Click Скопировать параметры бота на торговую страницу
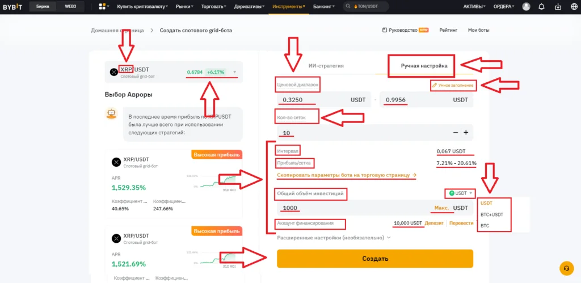The width and height of the screenshot is (581, 283). [347, 175]
